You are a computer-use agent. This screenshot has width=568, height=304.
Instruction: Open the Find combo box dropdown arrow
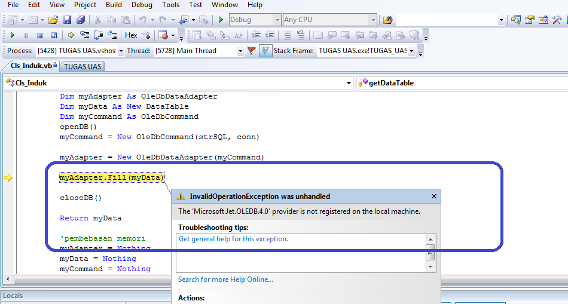tap(501, 20)
